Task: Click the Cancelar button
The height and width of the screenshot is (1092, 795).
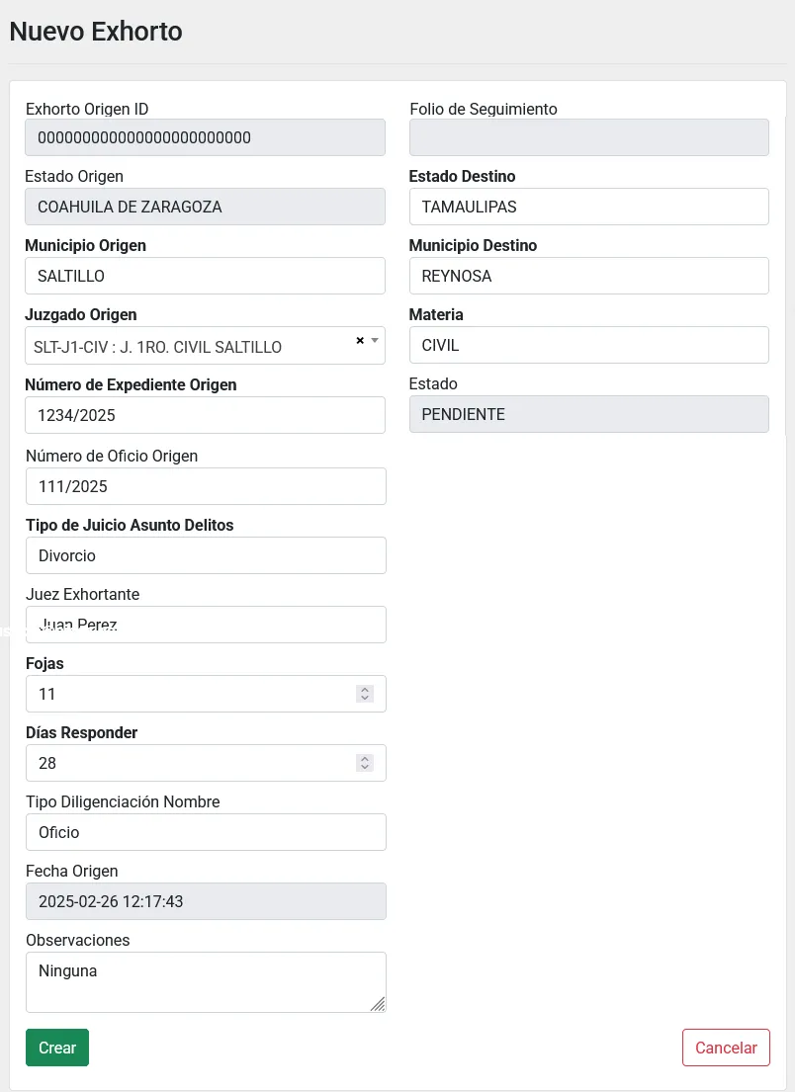Action: coord(726,1048)
